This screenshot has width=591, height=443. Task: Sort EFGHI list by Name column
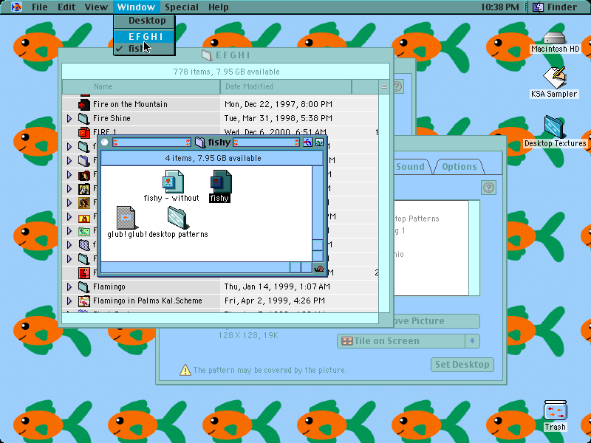tap(141, 86)
